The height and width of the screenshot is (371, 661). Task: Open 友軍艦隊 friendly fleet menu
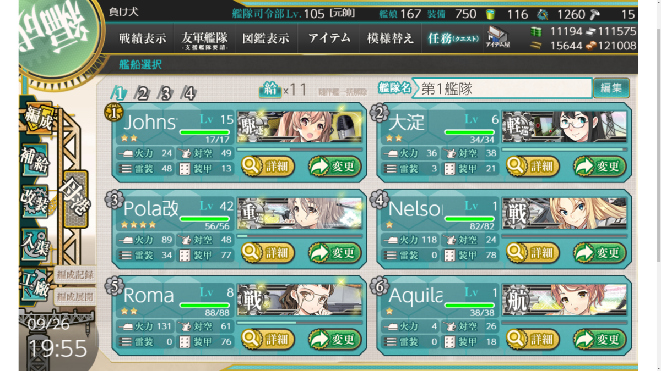coord(204,40)
